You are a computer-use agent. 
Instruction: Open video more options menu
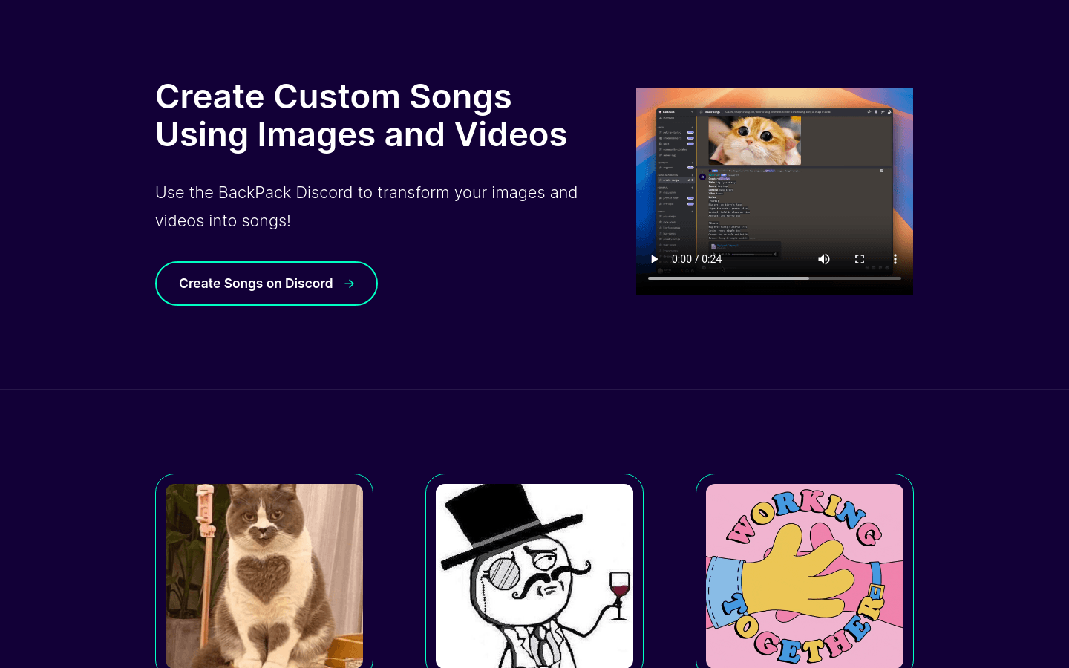pyautogui.click(x=895, y=259)
